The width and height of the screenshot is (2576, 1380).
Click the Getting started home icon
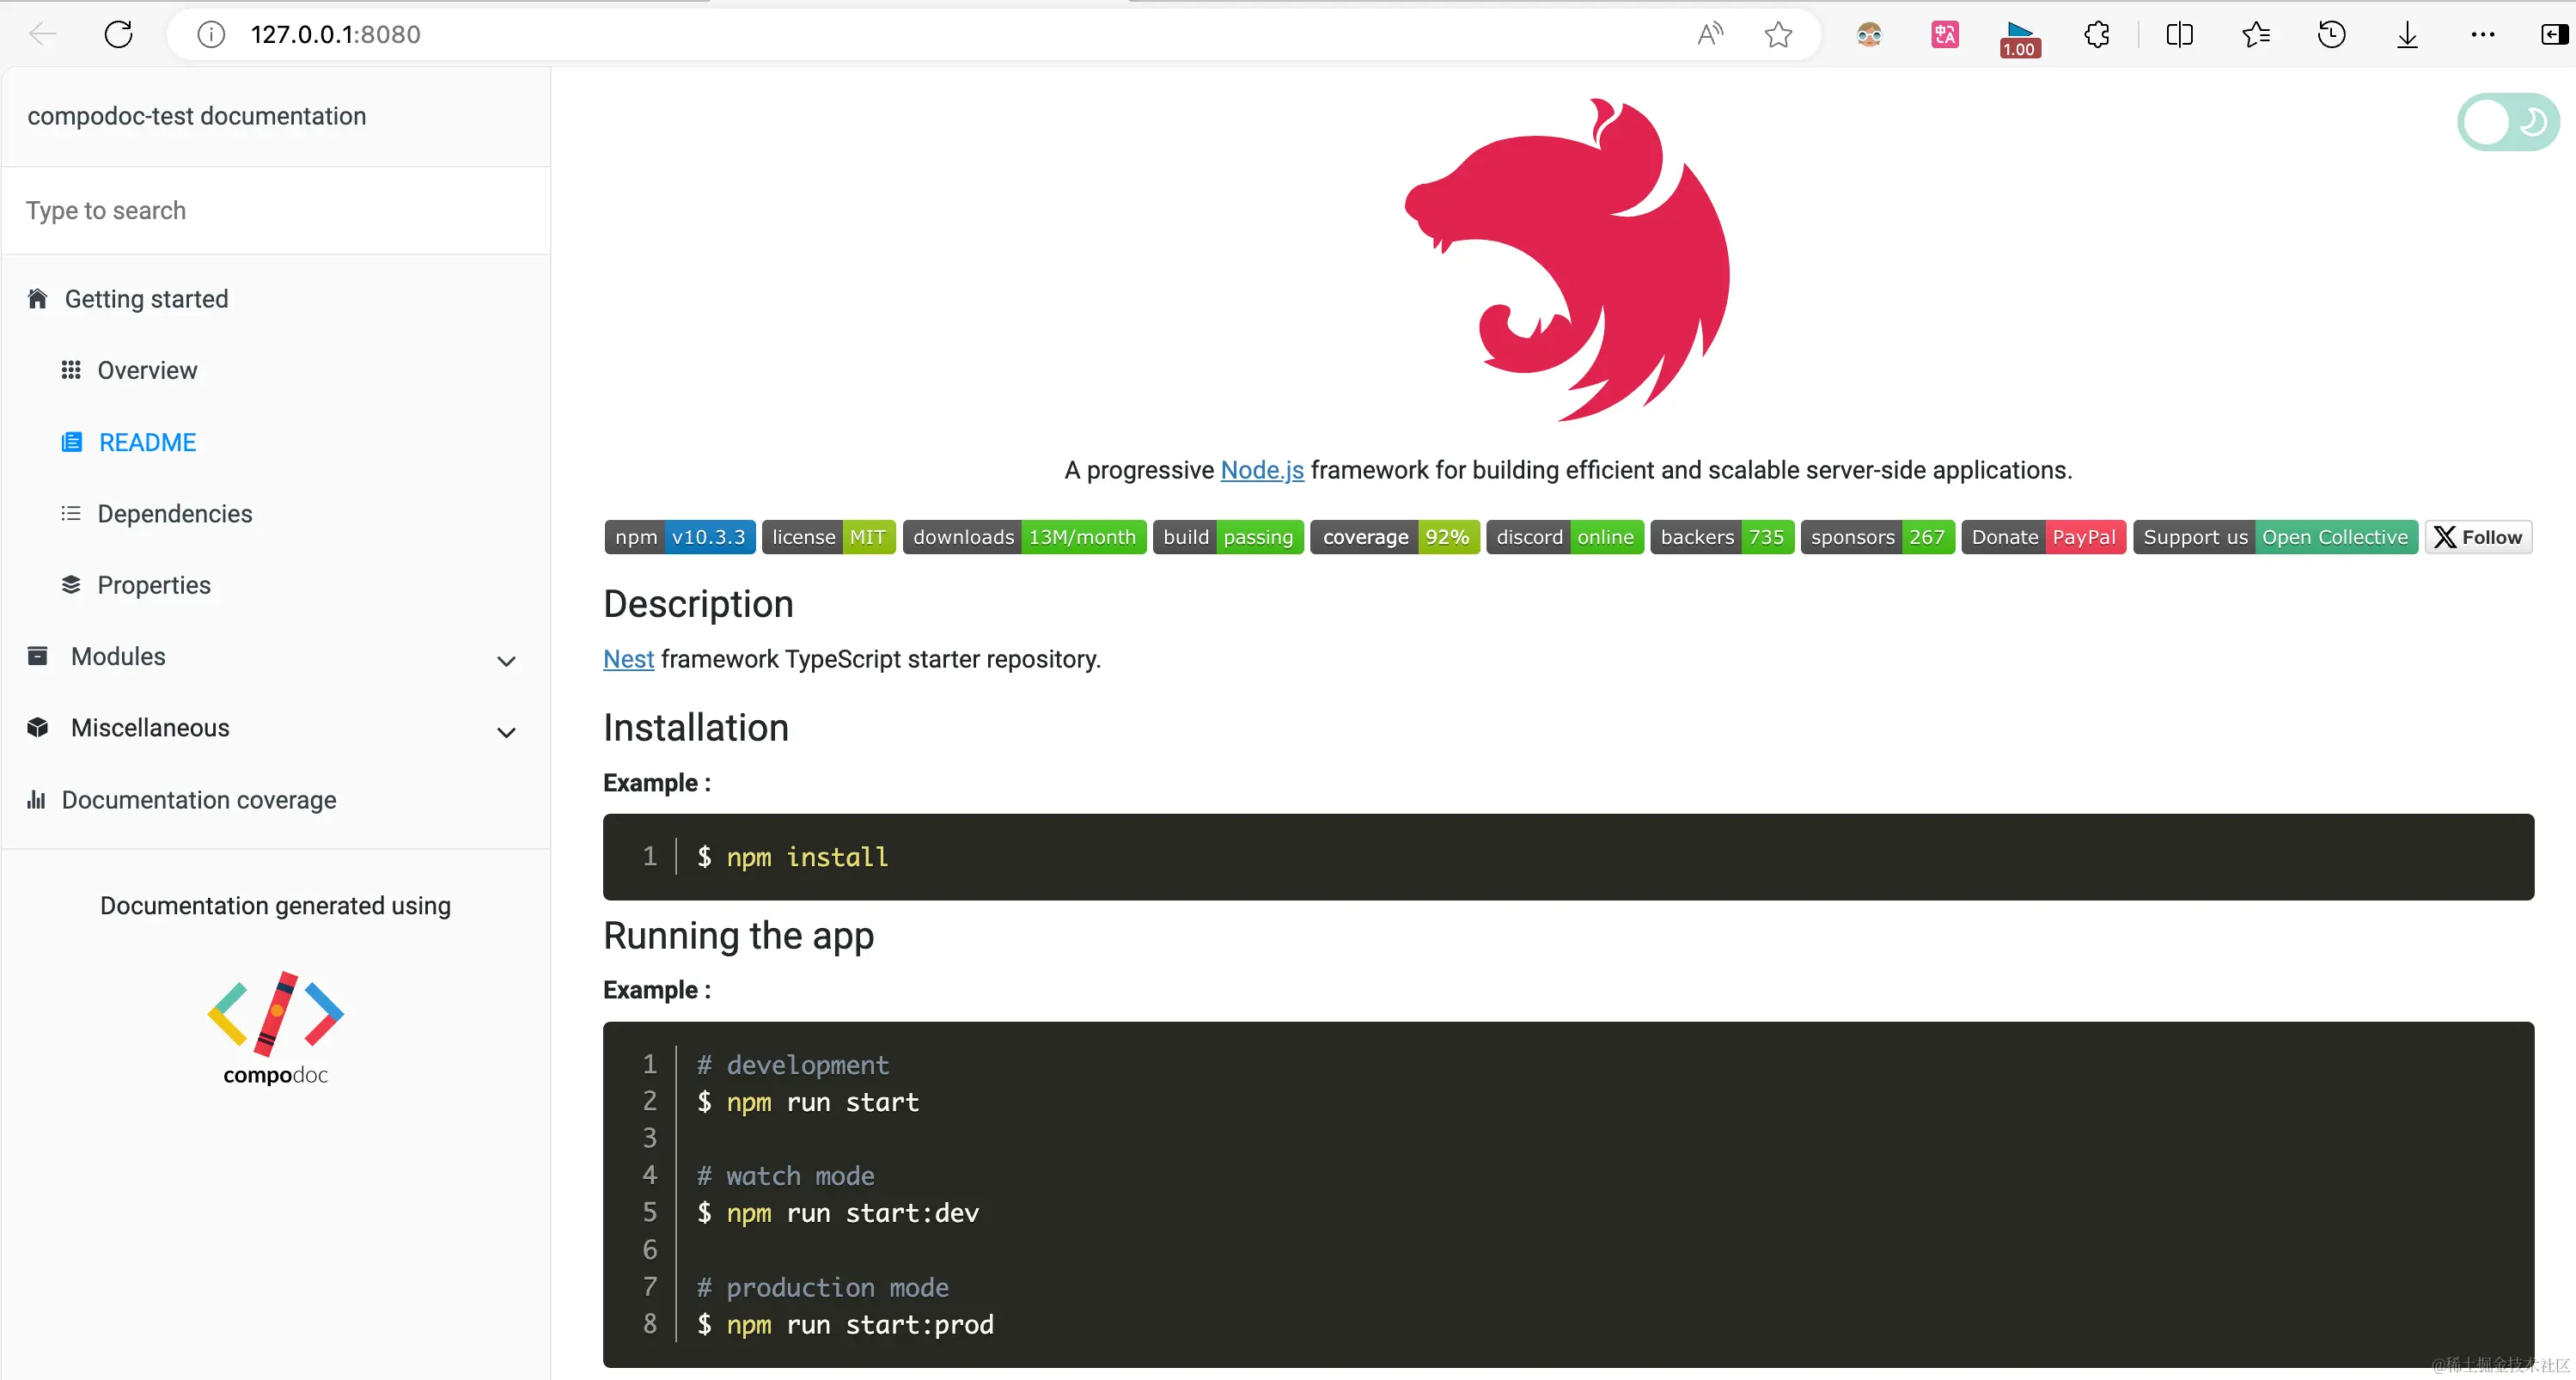[38, 298]
